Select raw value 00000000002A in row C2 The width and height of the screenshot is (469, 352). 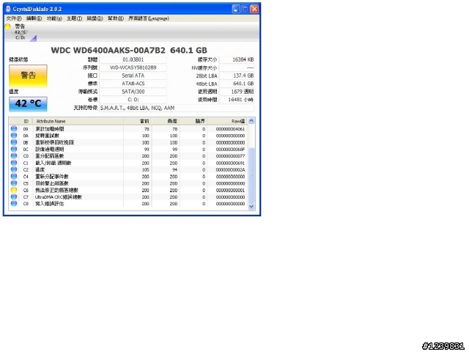(x=230, y=169)
